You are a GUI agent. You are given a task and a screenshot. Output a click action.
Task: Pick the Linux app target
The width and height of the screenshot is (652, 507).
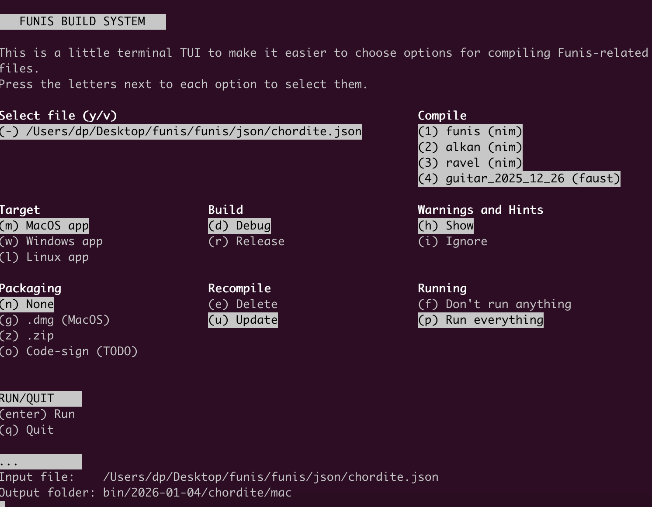[44, 257]
